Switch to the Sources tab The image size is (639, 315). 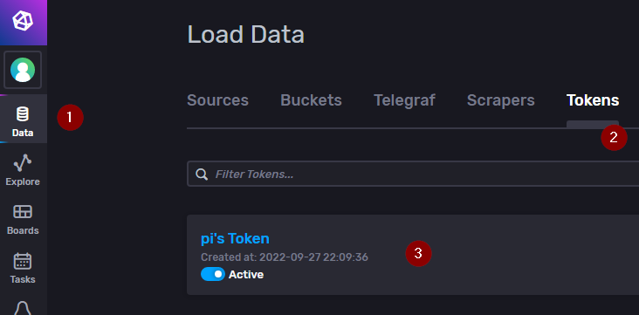217,100
